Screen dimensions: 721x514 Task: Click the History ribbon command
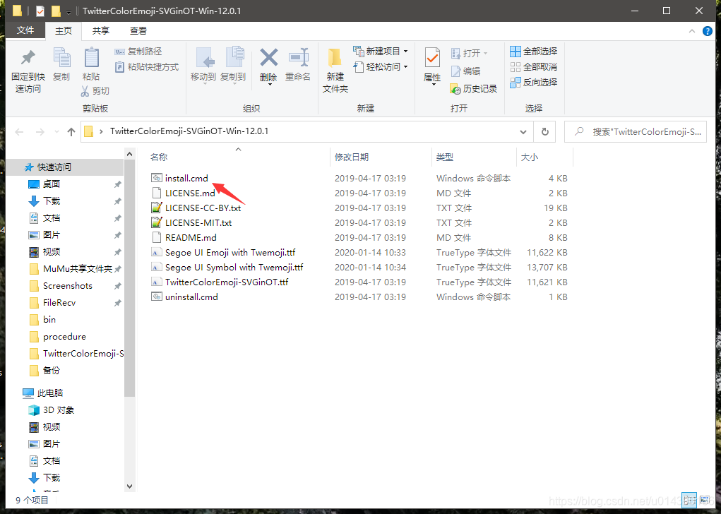pyautogui.click(x=474, y=89)
